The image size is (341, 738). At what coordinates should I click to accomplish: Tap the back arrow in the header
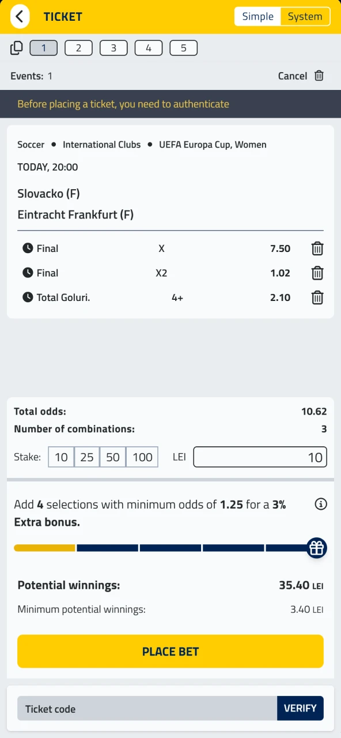20,16
